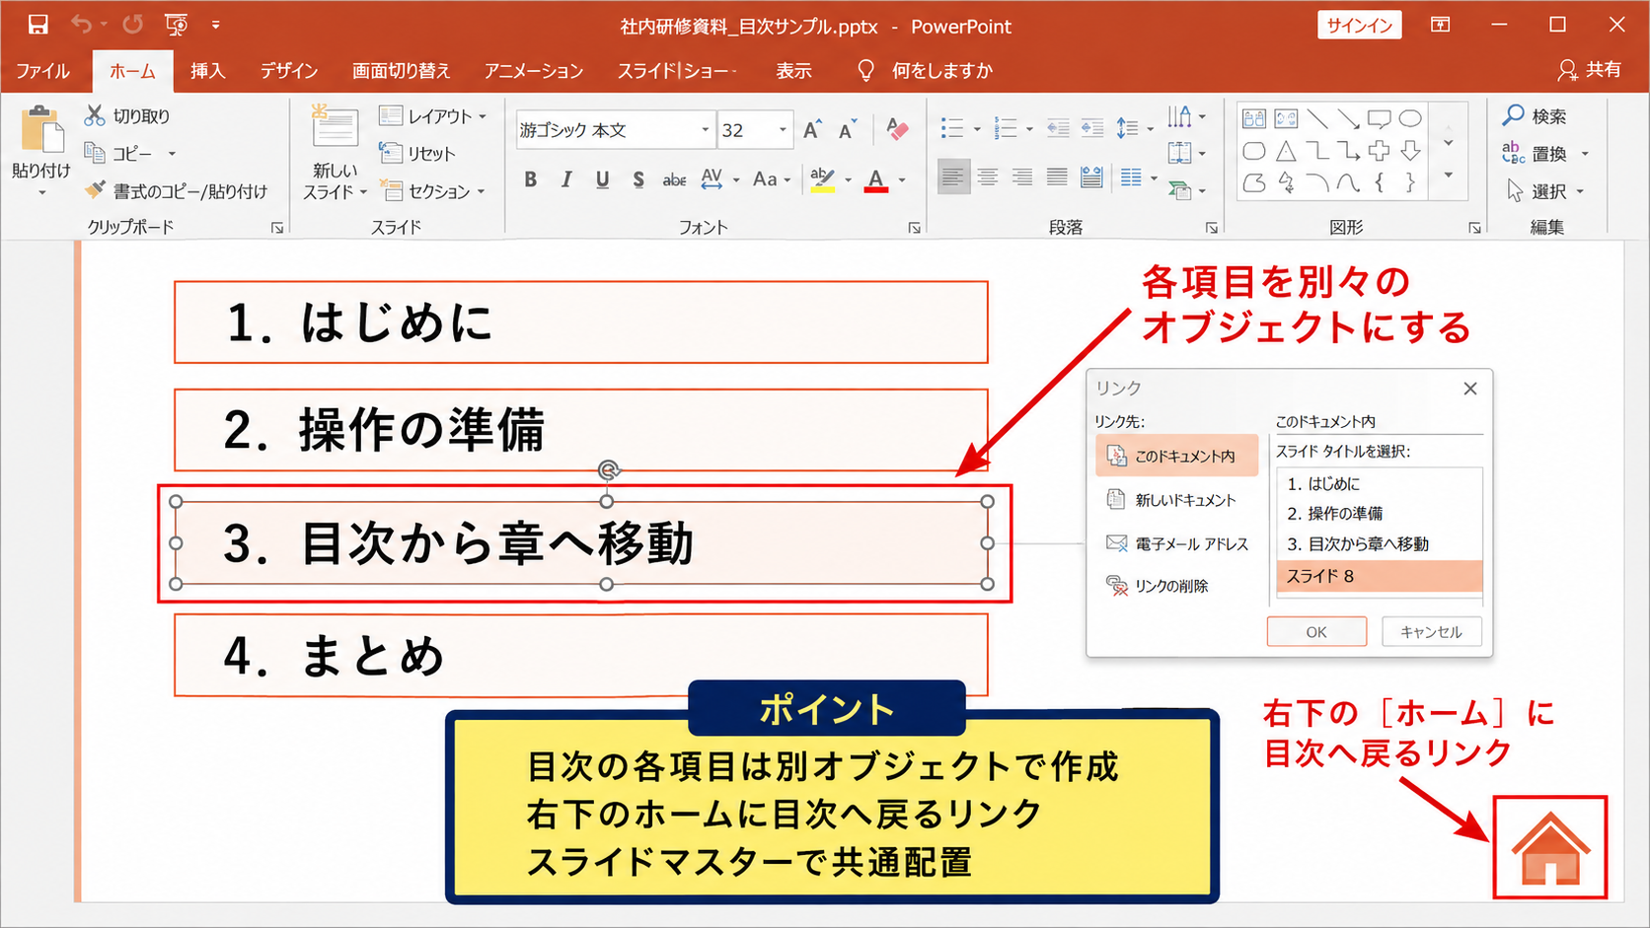
Task: Toggle text shadow S button
Action: [x=638, y=178]
